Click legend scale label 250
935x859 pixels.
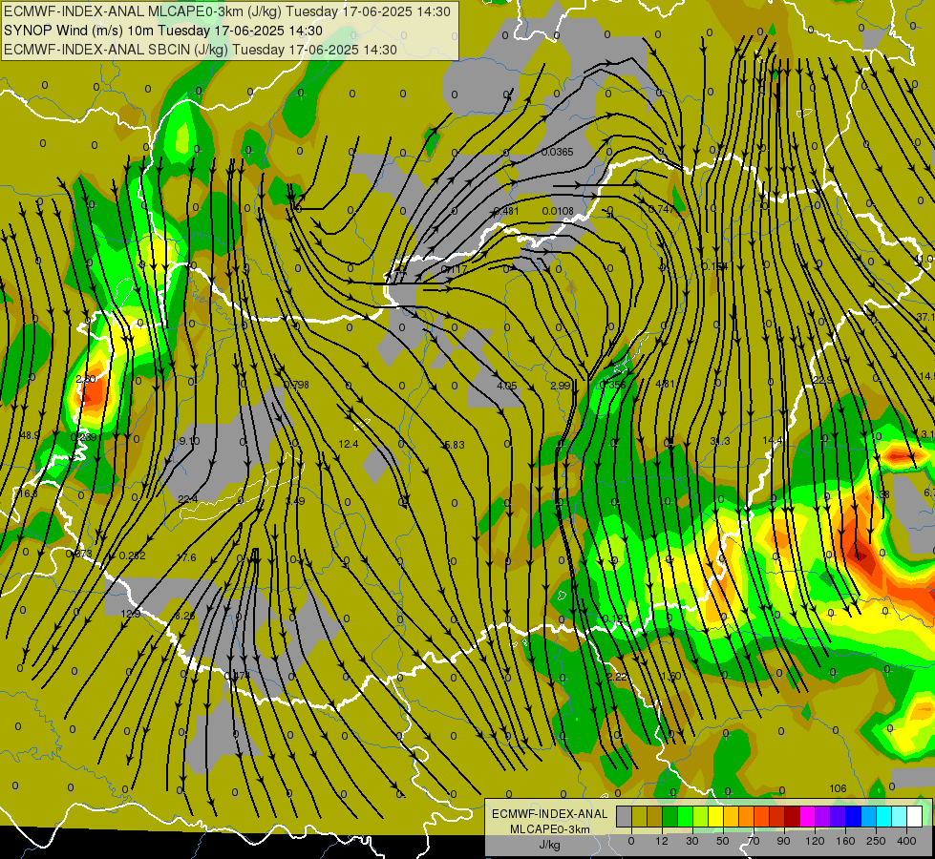tap(876, 841)
